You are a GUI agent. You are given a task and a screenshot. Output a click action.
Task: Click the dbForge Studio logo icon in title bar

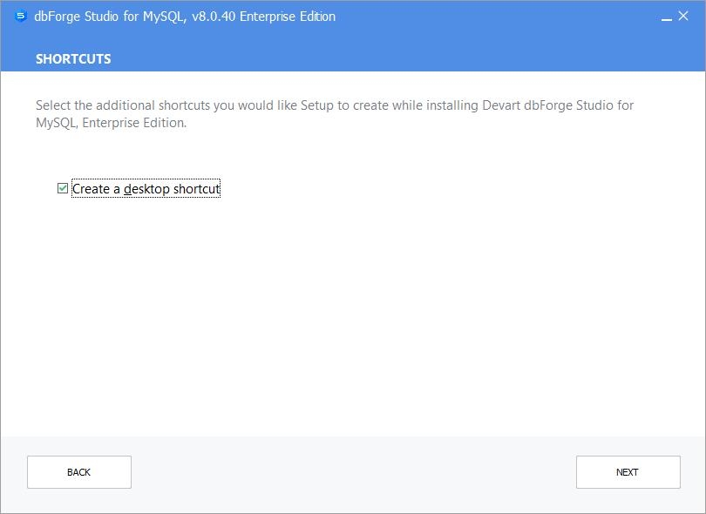pyautogui.click(x=20, y=17)
